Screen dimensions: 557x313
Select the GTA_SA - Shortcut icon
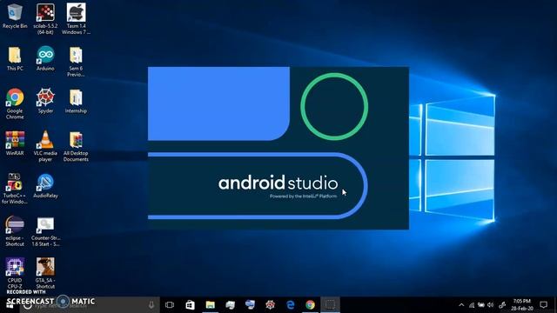click(45, 272)
